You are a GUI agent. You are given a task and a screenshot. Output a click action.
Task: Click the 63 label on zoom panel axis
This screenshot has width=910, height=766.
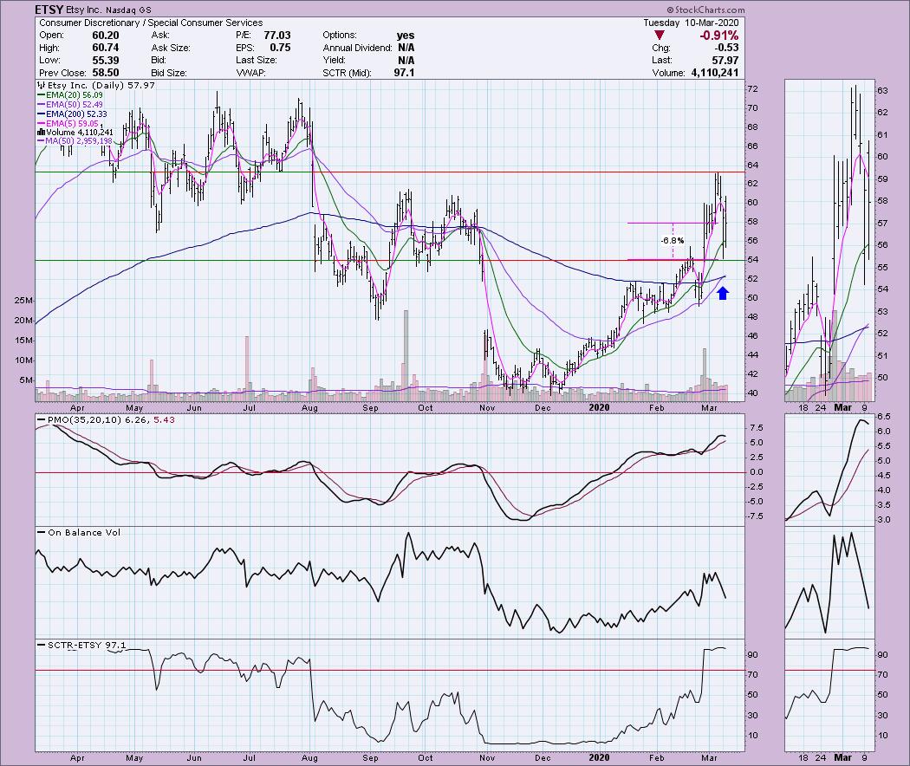[x=882, y=90]
